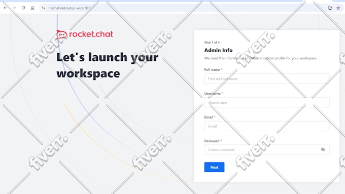Focus the address bar URL rmchat.net/setup-wizard/1

point(69,8)
